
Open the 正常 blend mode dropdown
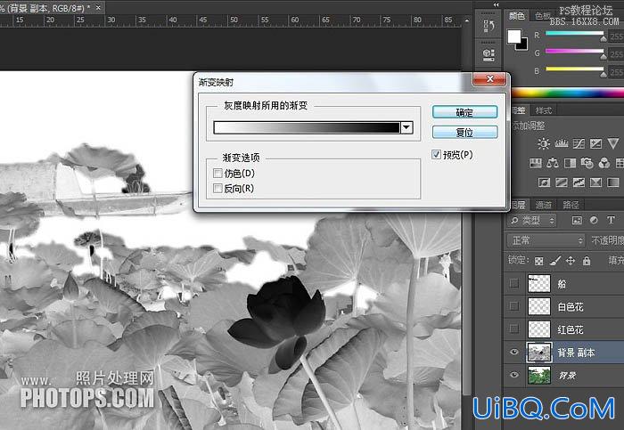546,240
